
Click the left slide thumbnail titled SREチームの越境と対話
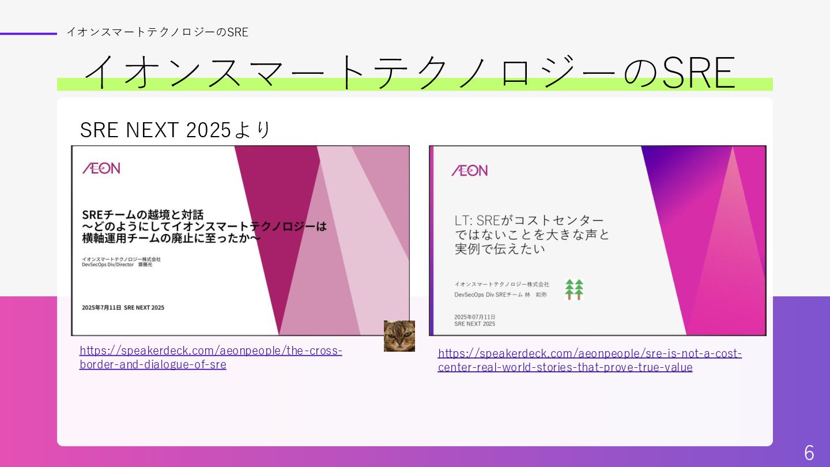coord(240,240)
